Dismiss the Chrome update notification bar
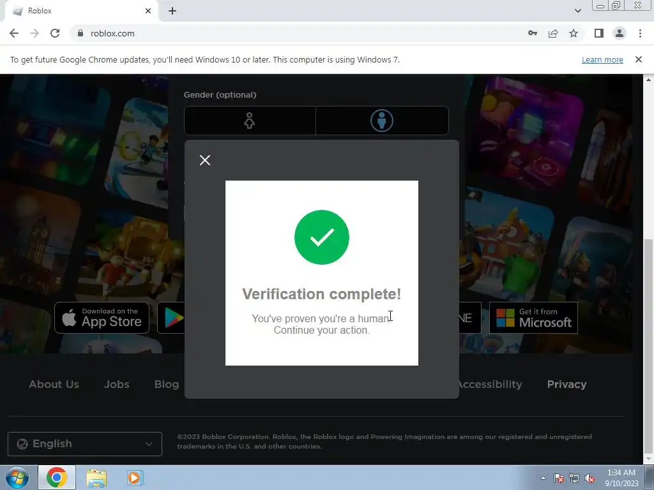 639,59
